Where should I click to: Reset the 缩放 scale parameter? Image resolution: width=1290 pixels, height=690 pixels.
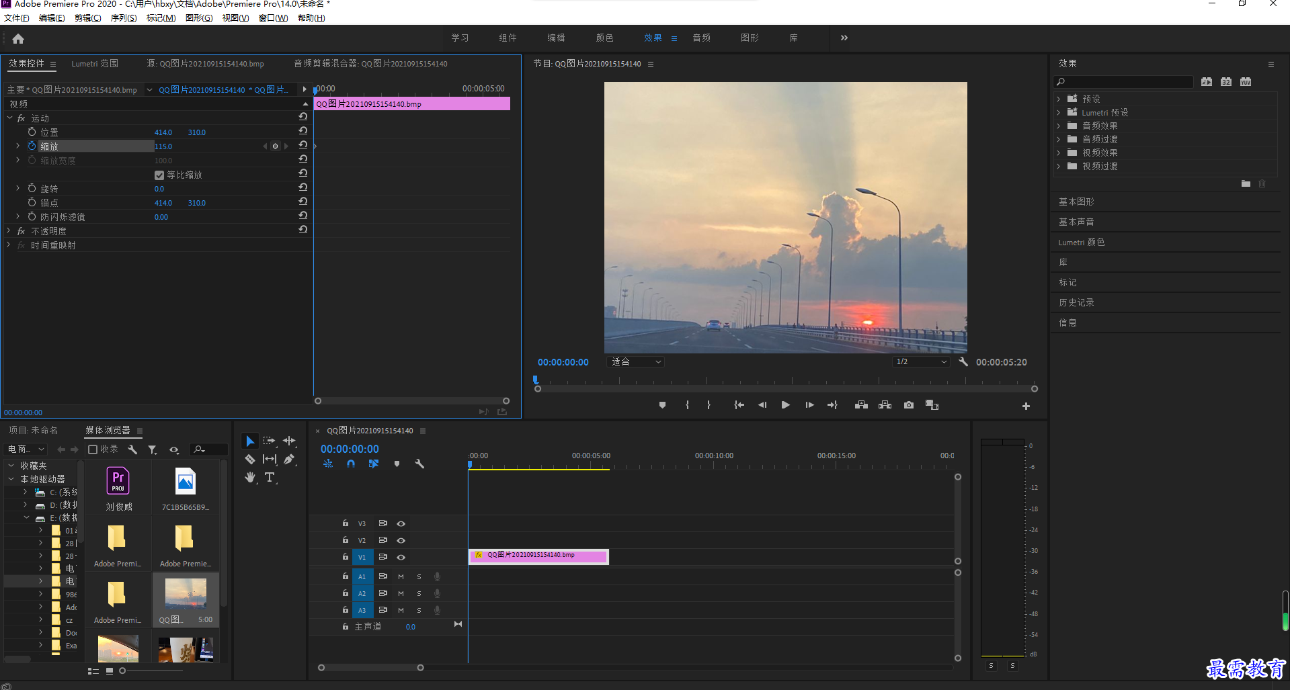(303, 145)
